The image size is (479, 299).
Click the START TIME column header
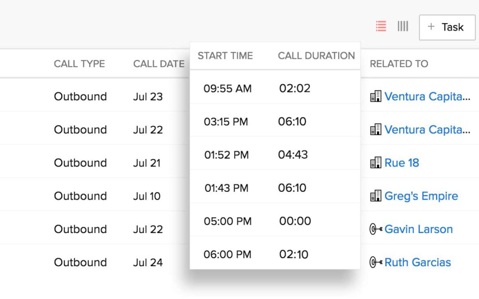click(225, 56)
